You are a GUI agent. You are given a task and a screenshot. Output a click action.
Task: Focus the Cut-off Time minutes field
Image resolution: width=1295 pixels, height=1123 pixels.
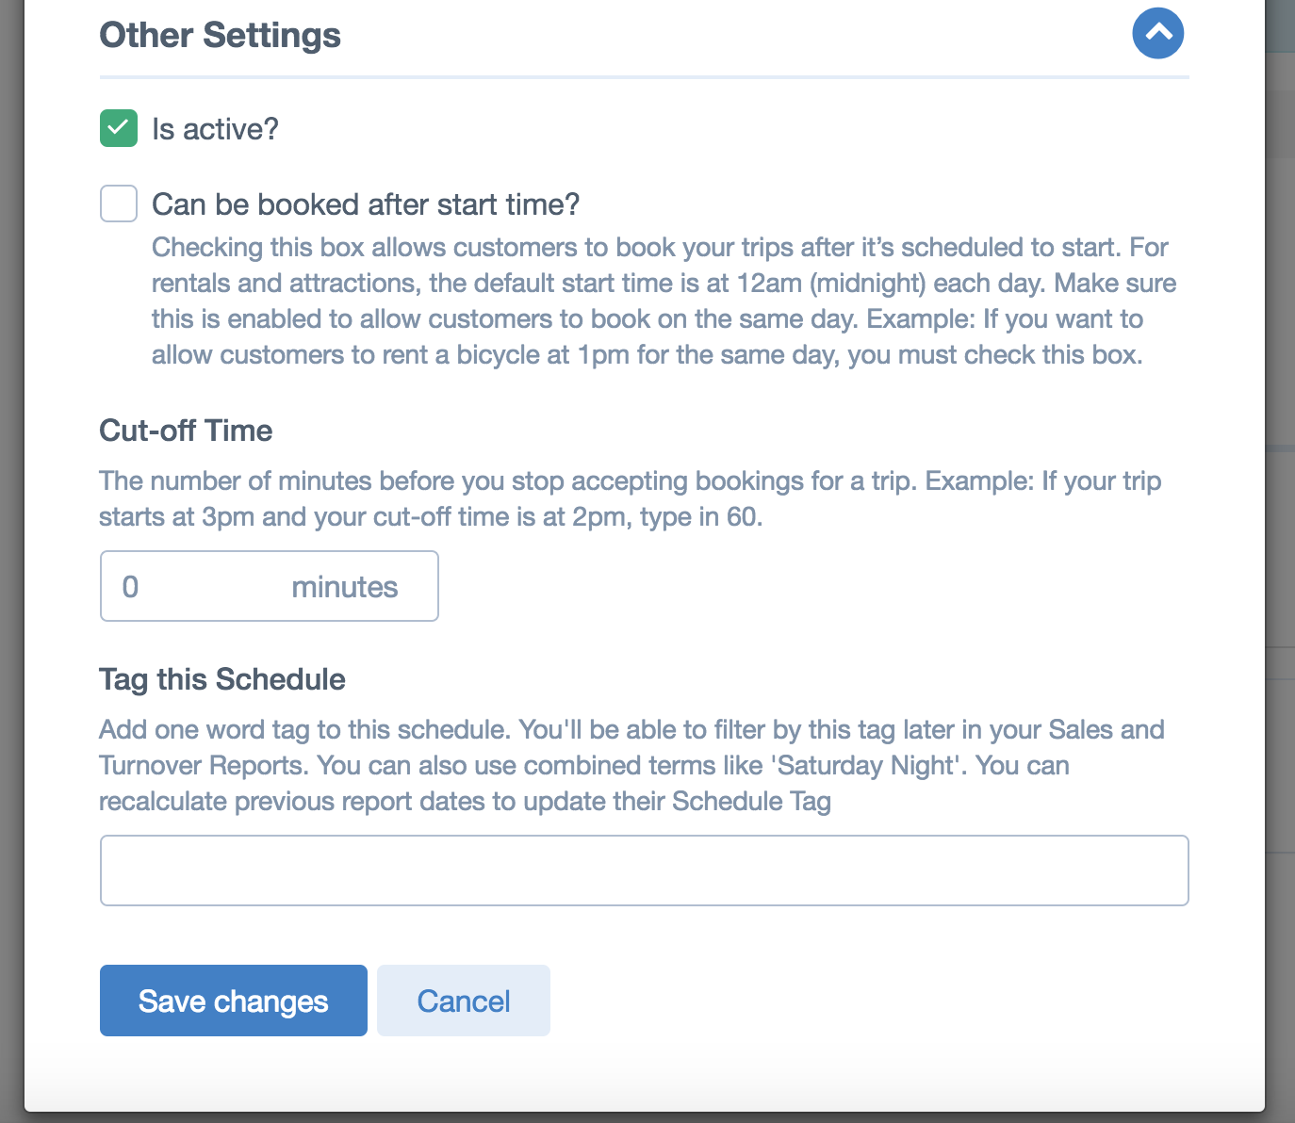pos(269,586)
